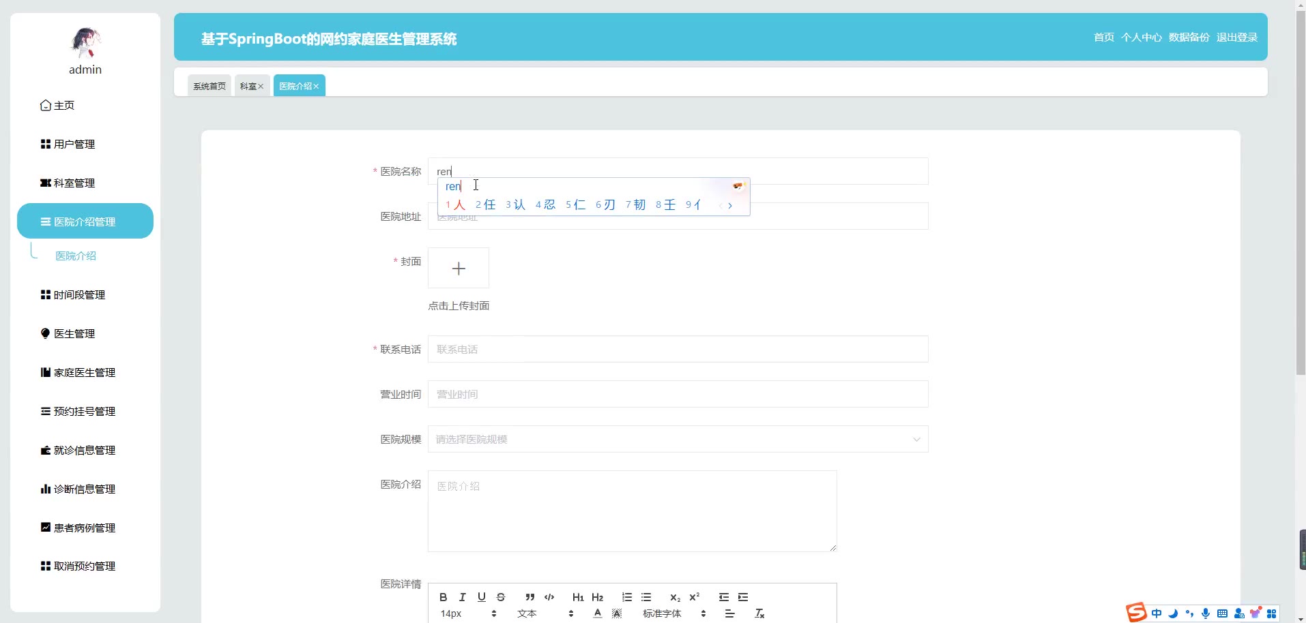Apply italic formatting in the editor
The width and height of the screenshot is (1306, 623).
pyautogui.click(x=463, y=597)
